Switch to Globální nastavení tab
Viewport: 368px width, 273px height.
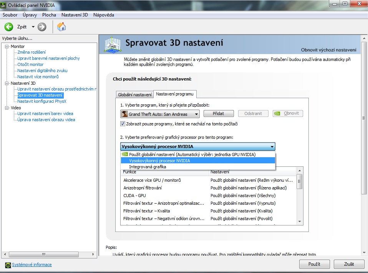click(135, 95)
